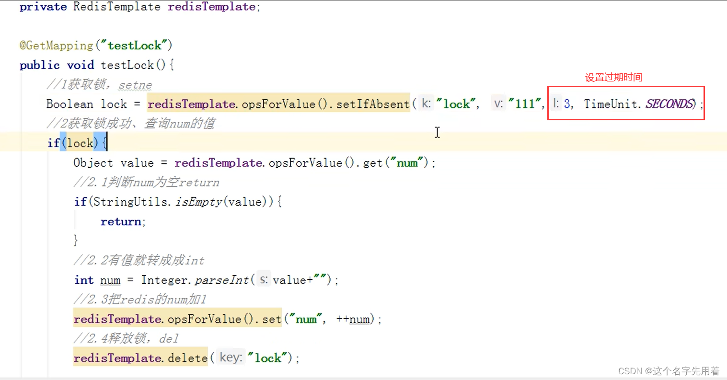
Task: Click the comment //2.2有值就转成成int
Action: 139,260
